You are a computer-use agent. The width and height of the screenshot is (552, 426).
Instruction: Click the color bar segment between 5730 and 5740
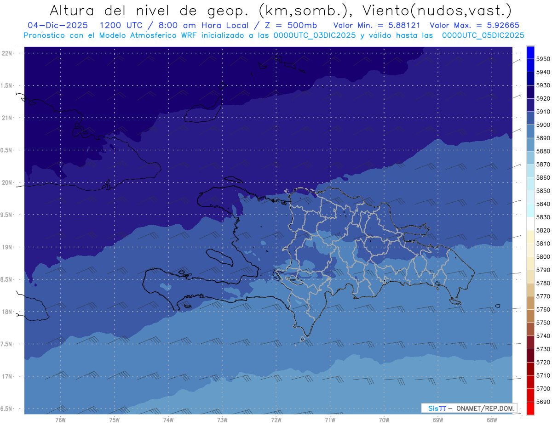530,342
